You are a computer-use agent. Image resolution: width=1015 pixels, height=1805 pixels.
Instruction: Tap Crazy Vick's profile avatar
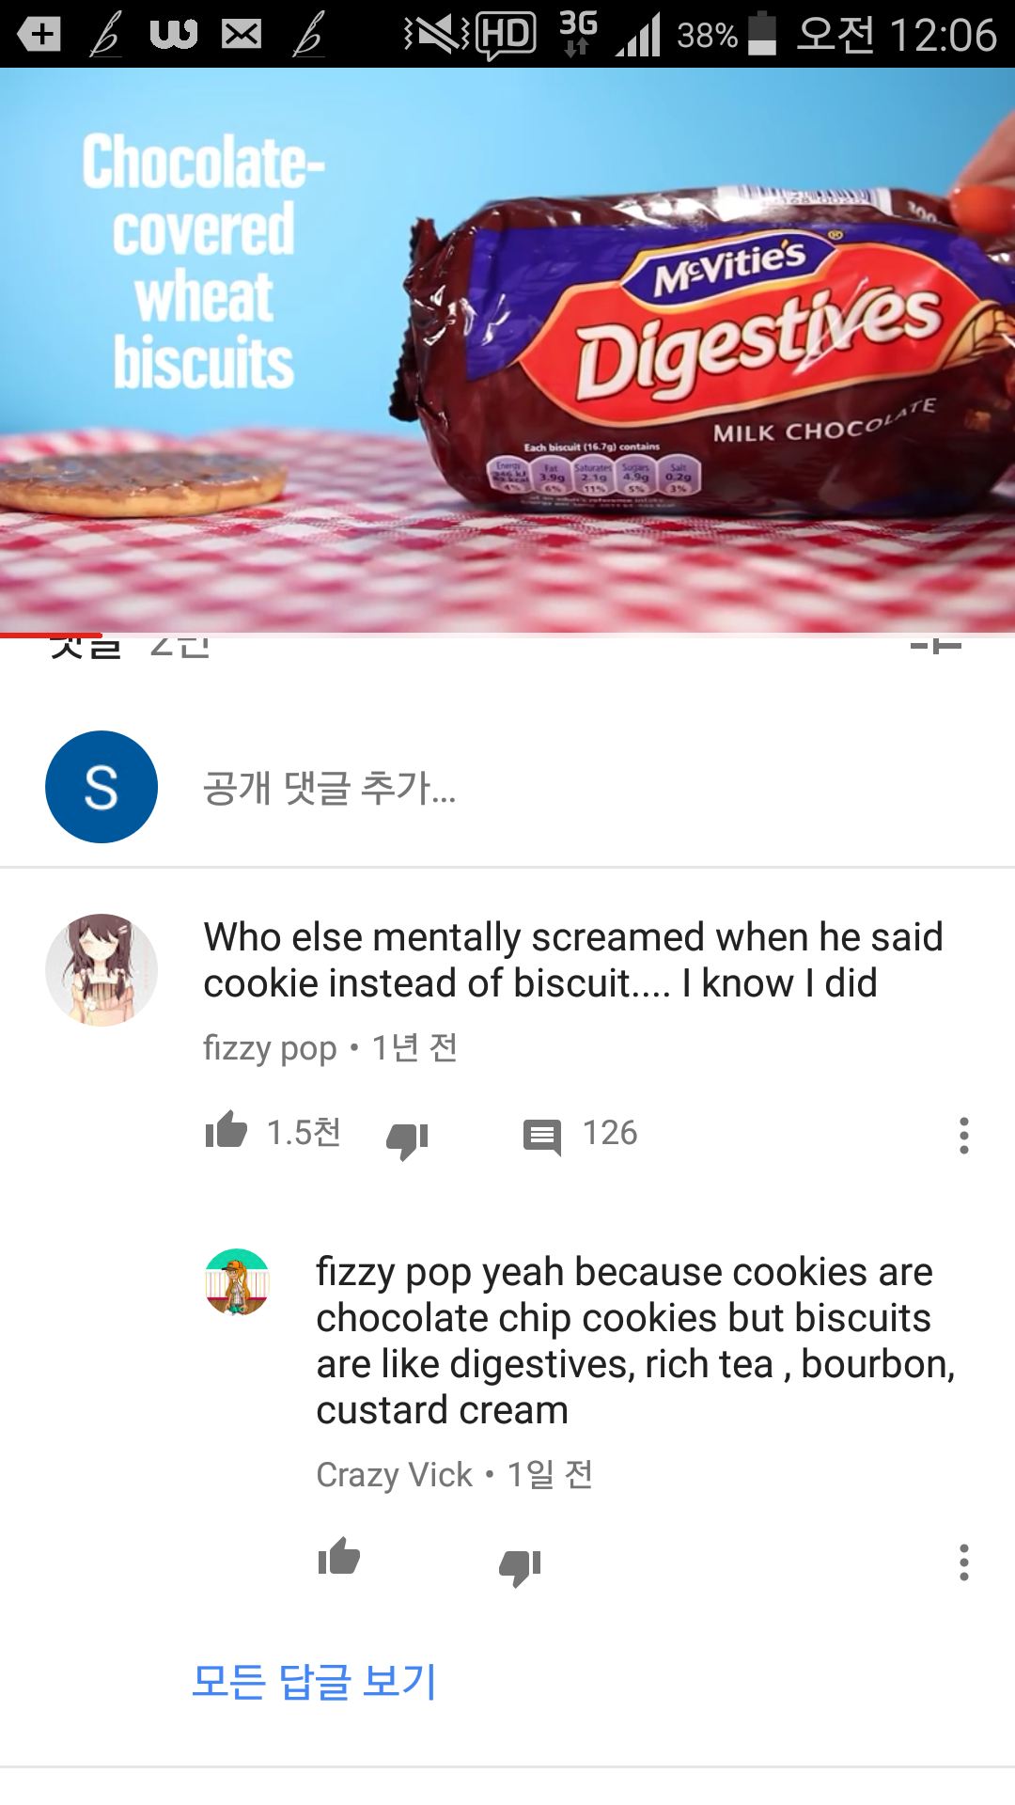click(x=238, y=1281)
